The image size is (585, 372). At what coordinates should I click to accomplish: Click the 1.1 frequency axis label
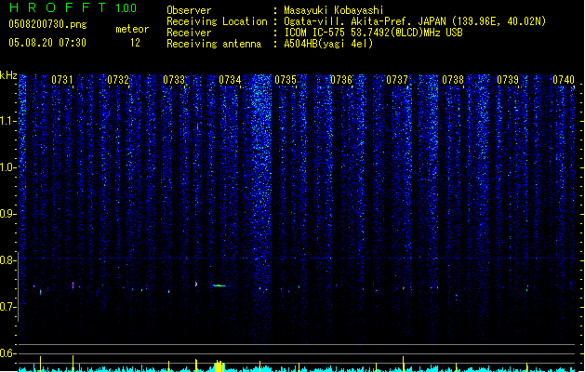click(7, 121)
